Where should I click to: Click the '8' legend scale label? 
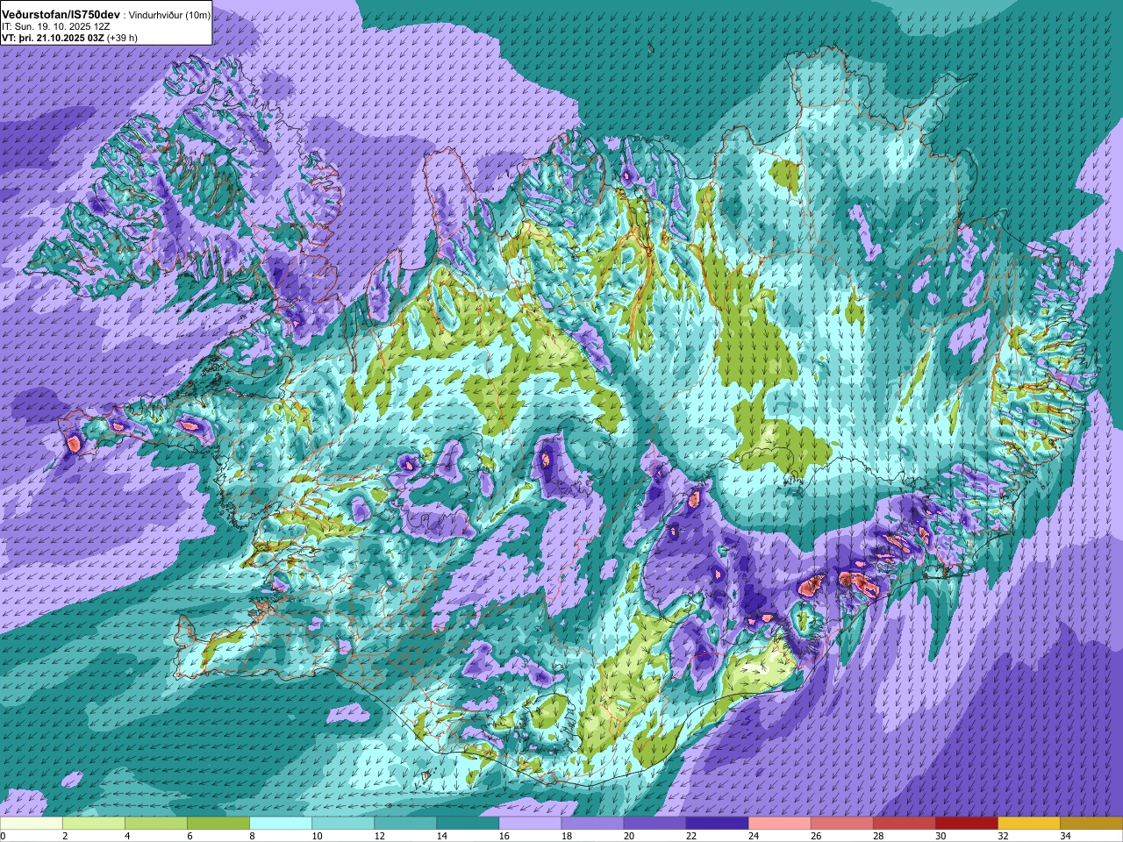tap(252, 836)
